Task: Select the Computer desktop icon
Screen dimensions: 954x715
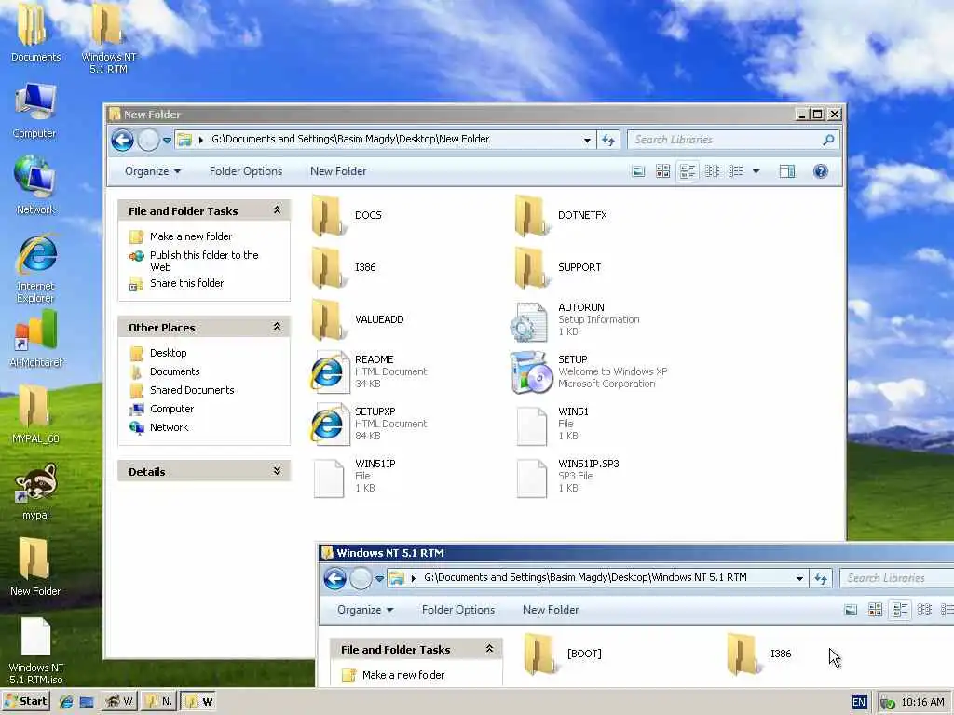Action: [x=34, y=112]
